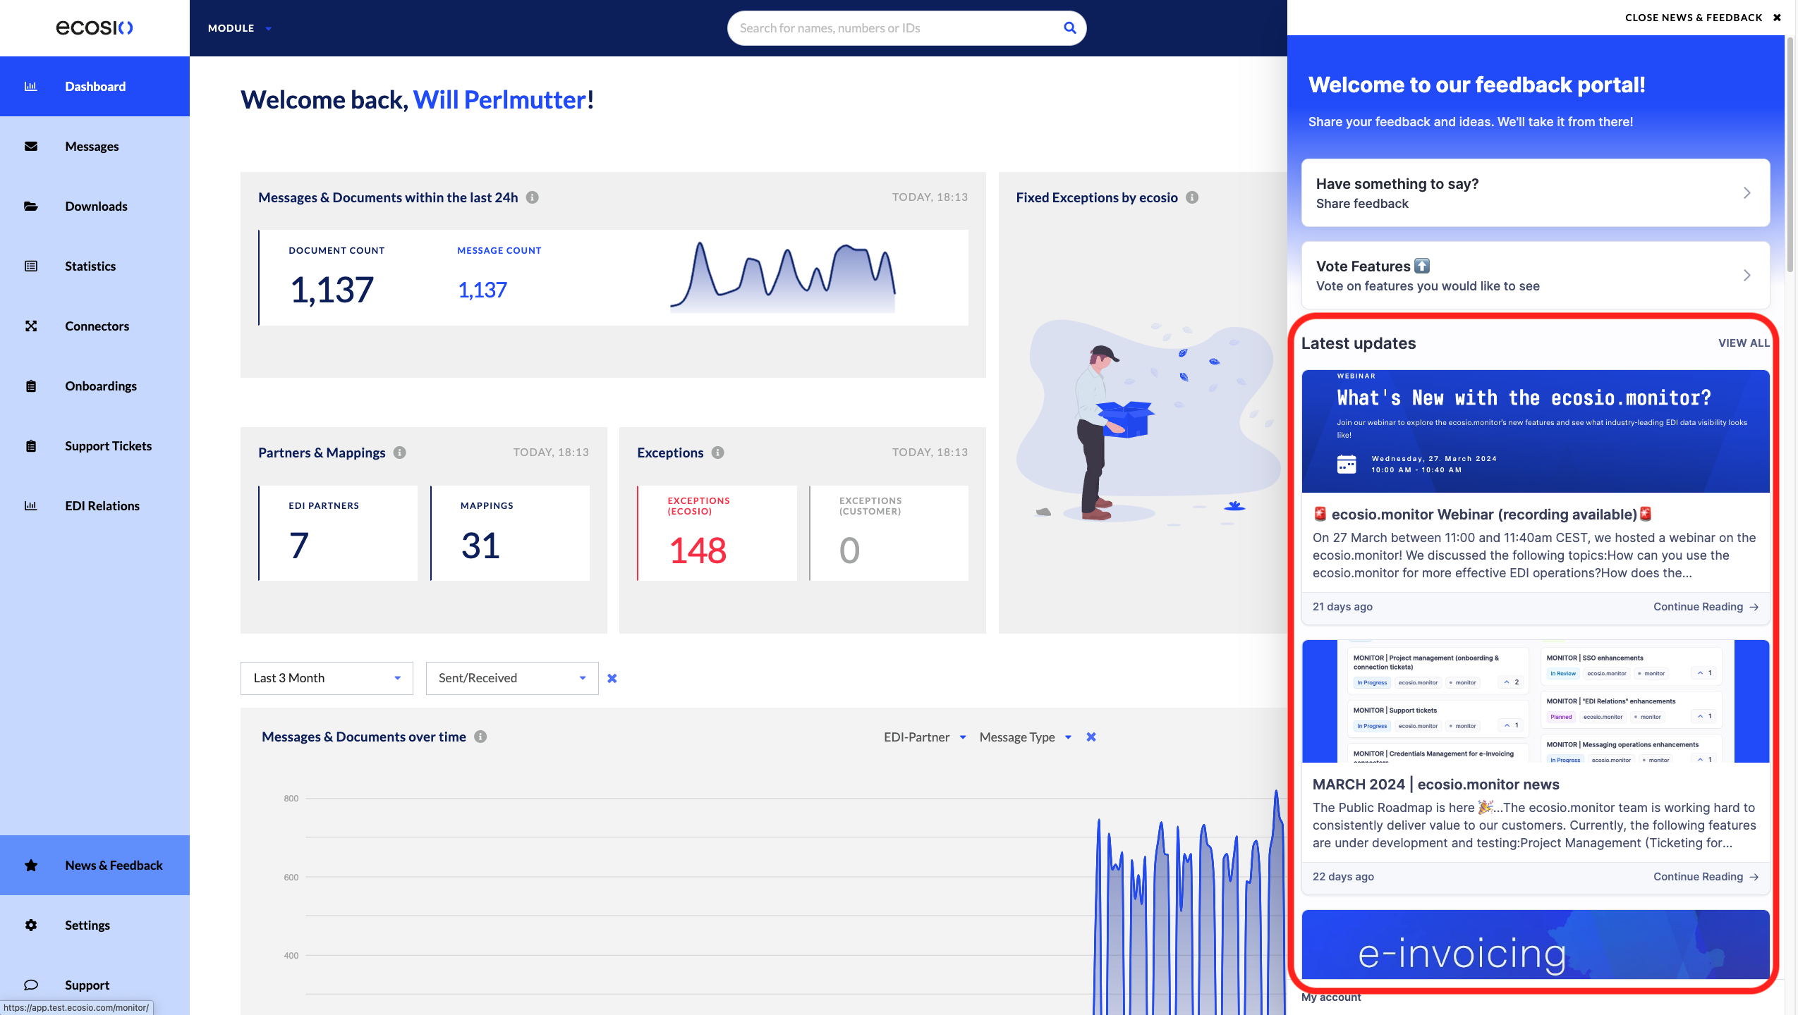Open the Last 3 Month period dropdown
Viewport: 1798px width, 1015px height.
[x=327, y=678]
